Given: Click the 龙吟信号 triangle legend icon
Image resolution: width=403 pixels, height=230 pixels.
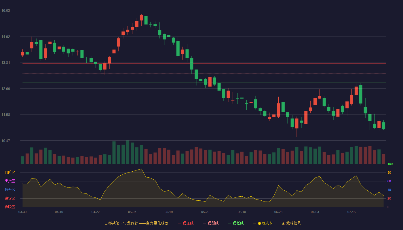Looking at the screenshot, I should click(x=283, y=223).
